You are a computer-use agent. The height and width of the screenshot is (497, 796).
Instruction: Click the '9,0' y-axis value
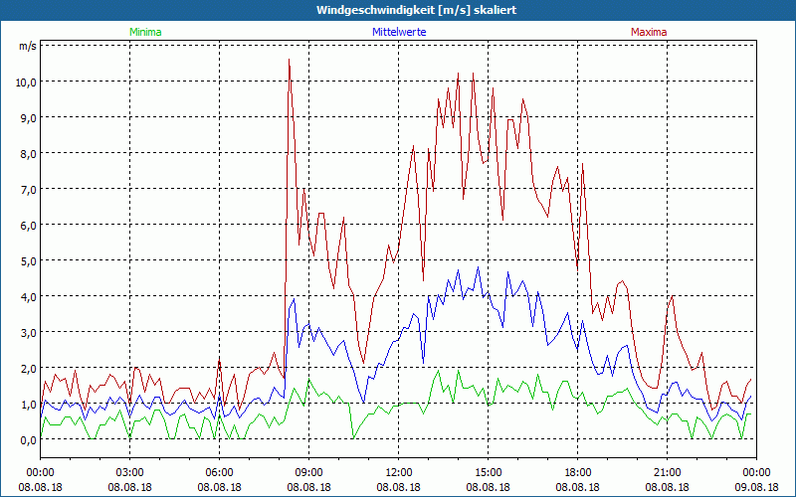coord(29,117)
